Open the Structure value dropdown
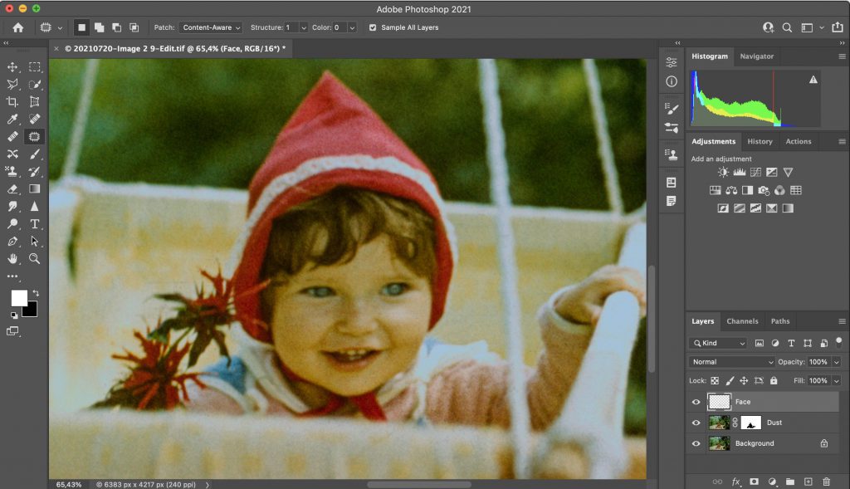Image resolution: width=850 pixels, height=489 pixels. coord(304,27)
